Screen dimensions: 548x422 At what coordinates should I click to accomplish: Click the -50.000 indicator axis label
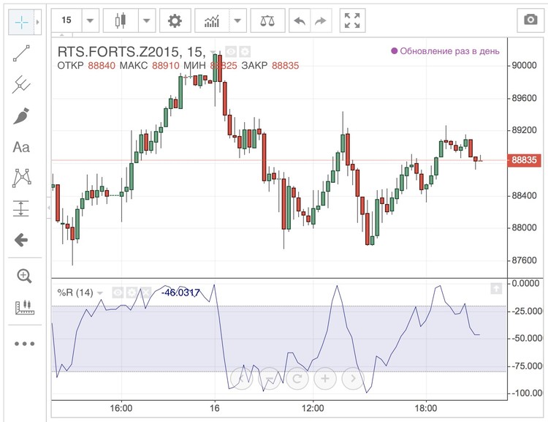(527, 339)
